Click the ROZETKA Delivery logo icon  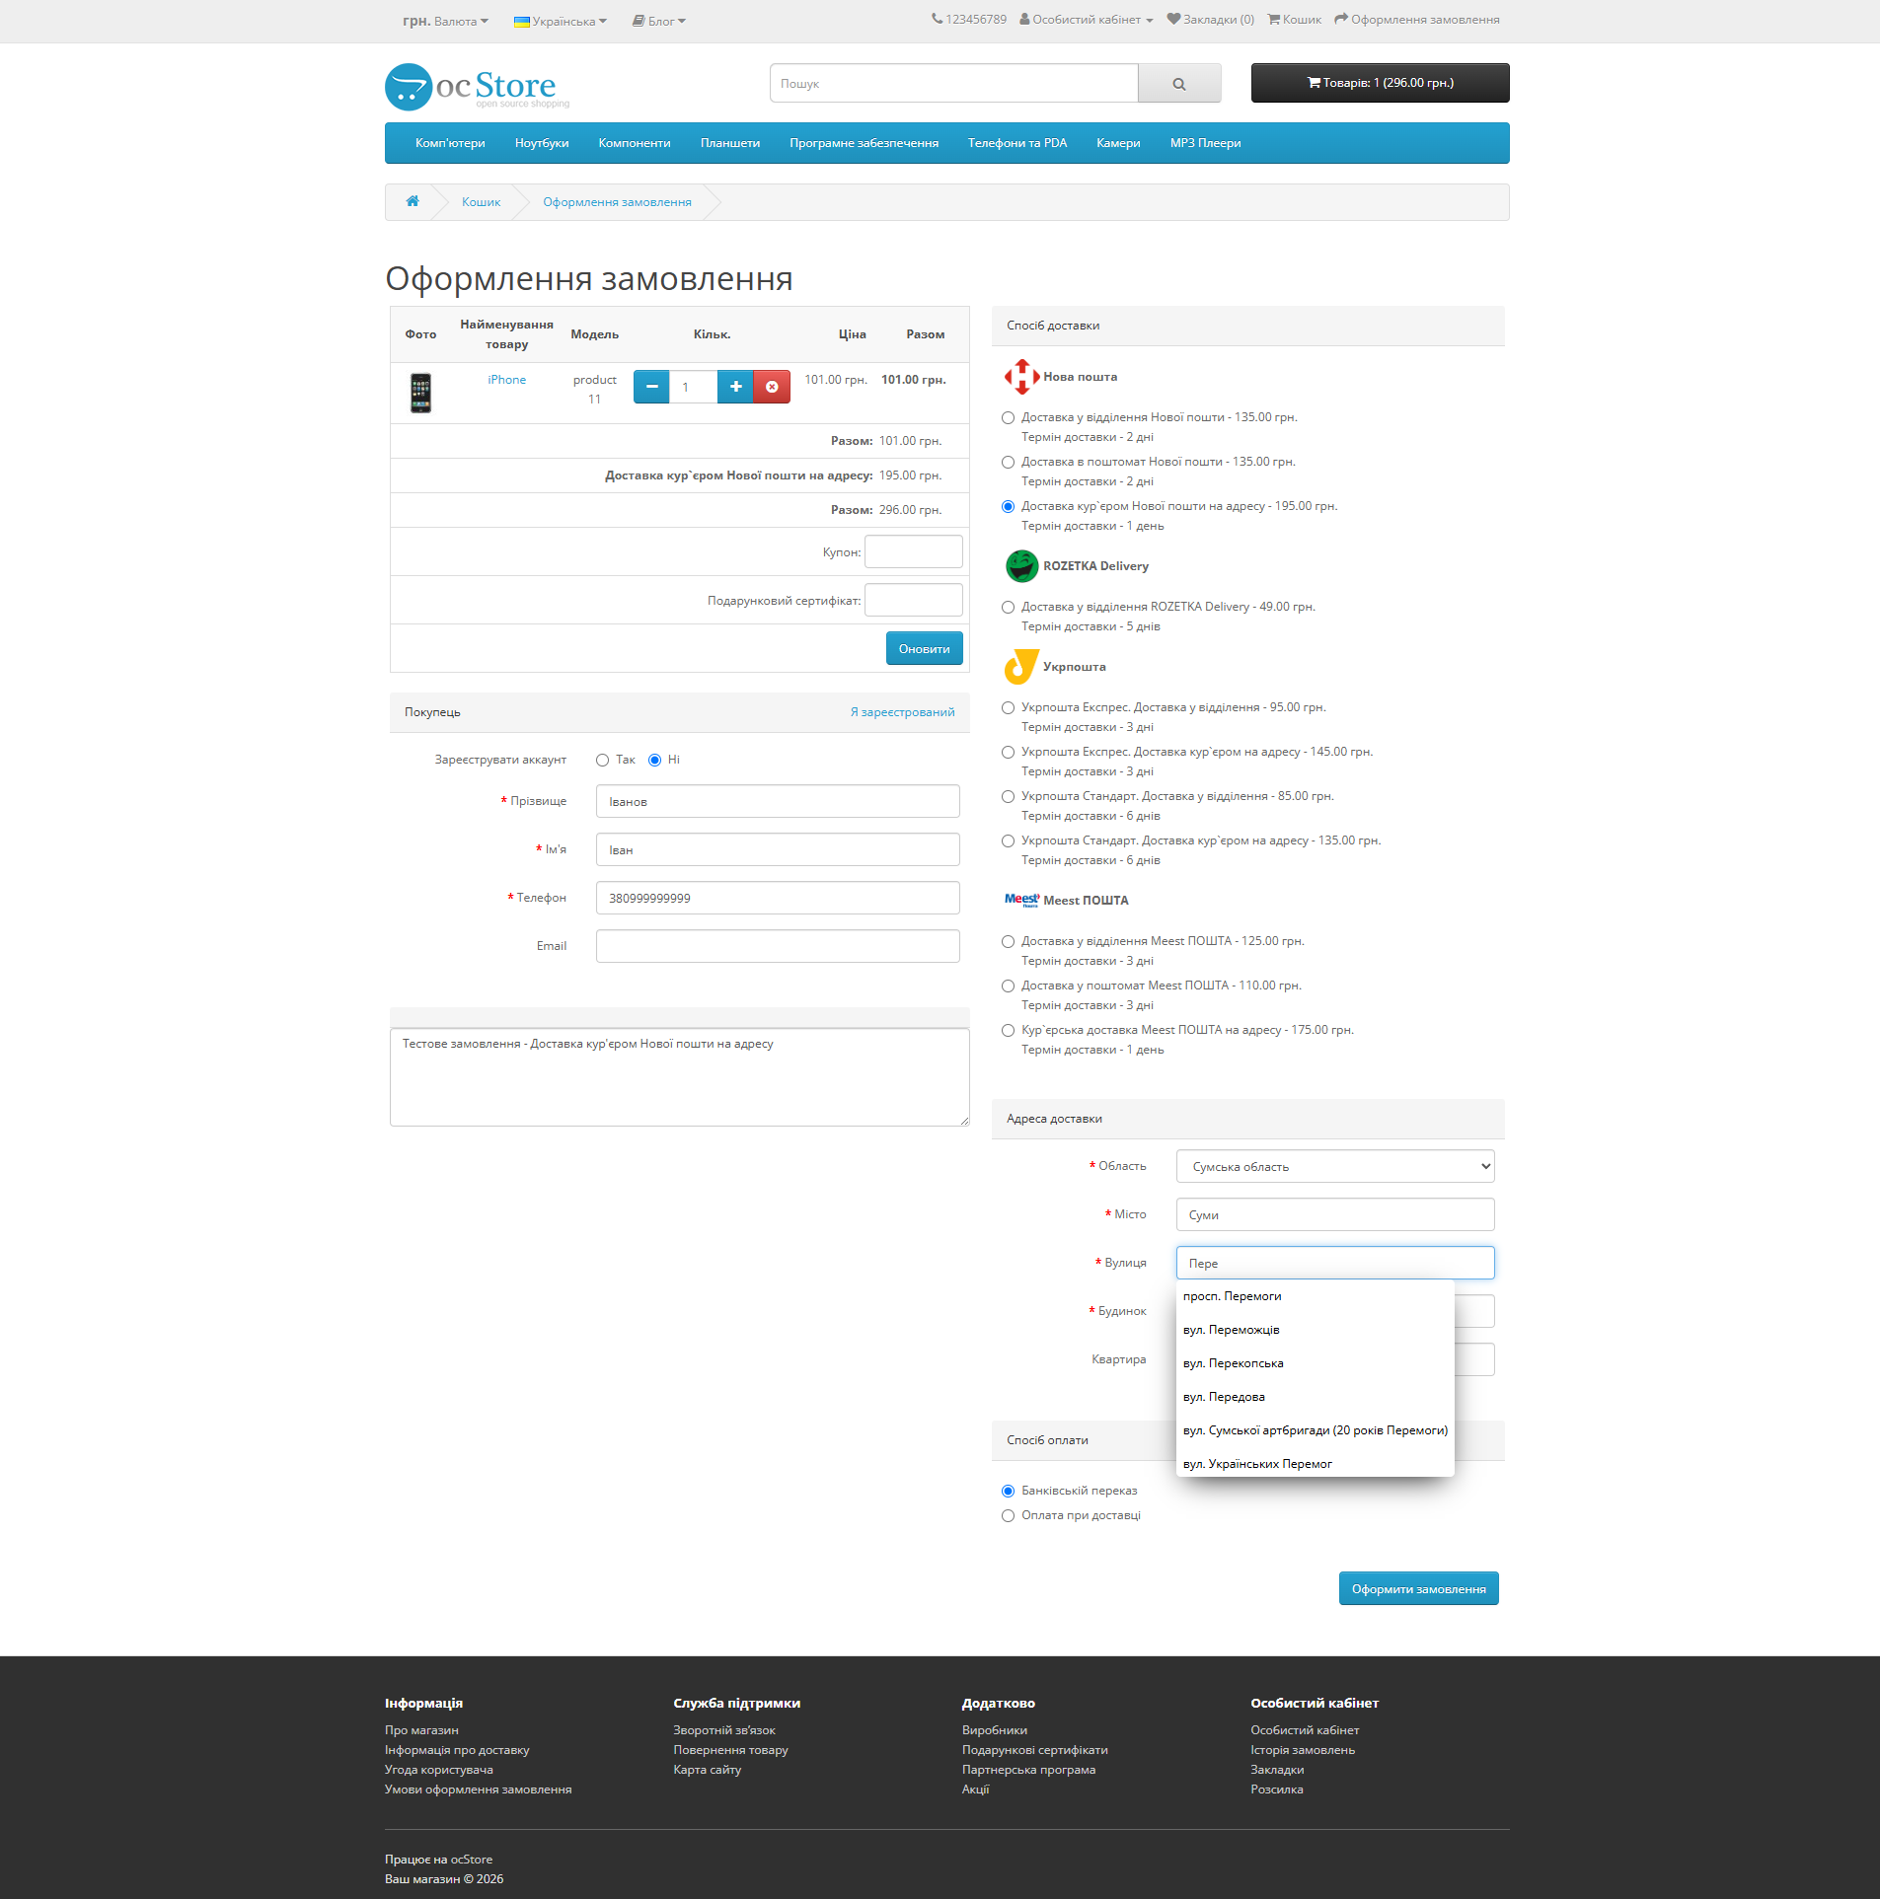1021,566
